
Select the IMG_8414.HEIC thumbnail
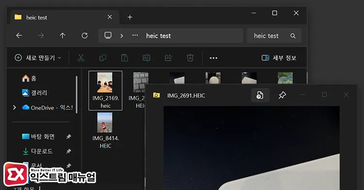tap(105, 122)
